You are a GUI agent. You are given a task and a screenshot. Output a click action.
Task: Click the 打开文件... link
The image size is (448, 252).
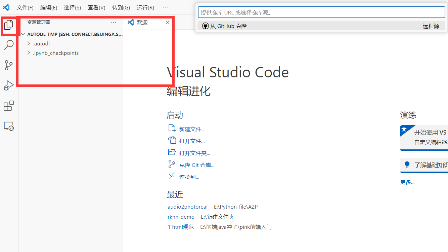point(192,141)
